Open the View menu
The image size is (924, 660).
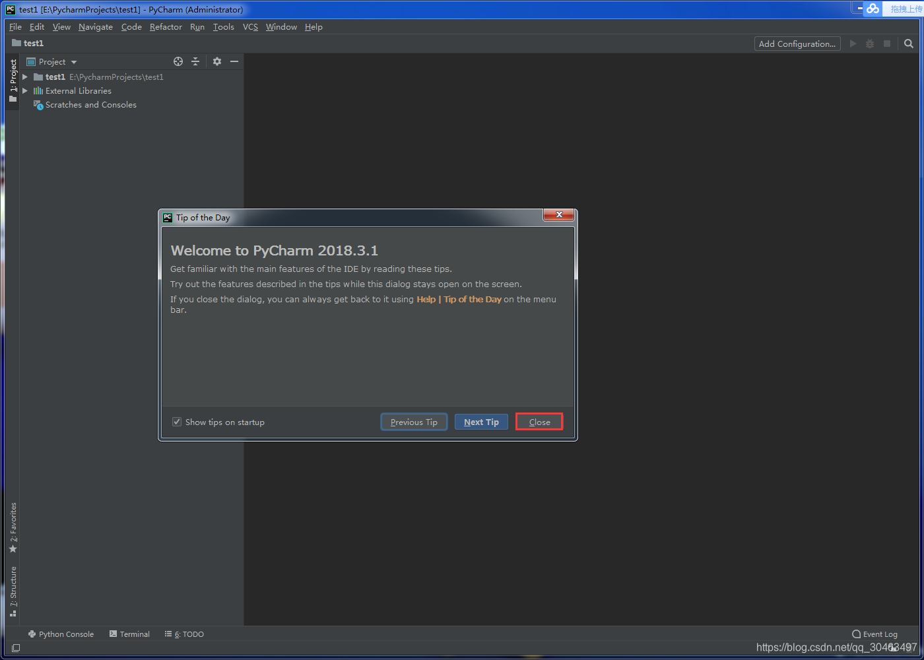pyautogui.click(x=61, y=27)
